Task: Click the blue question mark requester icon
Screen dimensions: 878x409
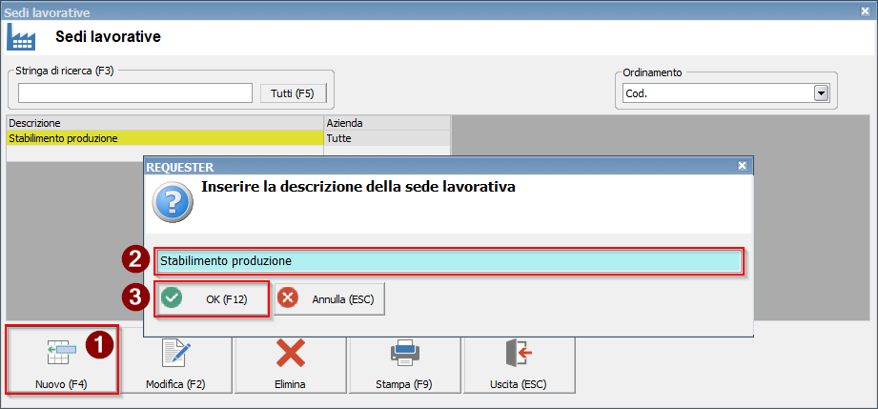Action: tap(173, 203)
